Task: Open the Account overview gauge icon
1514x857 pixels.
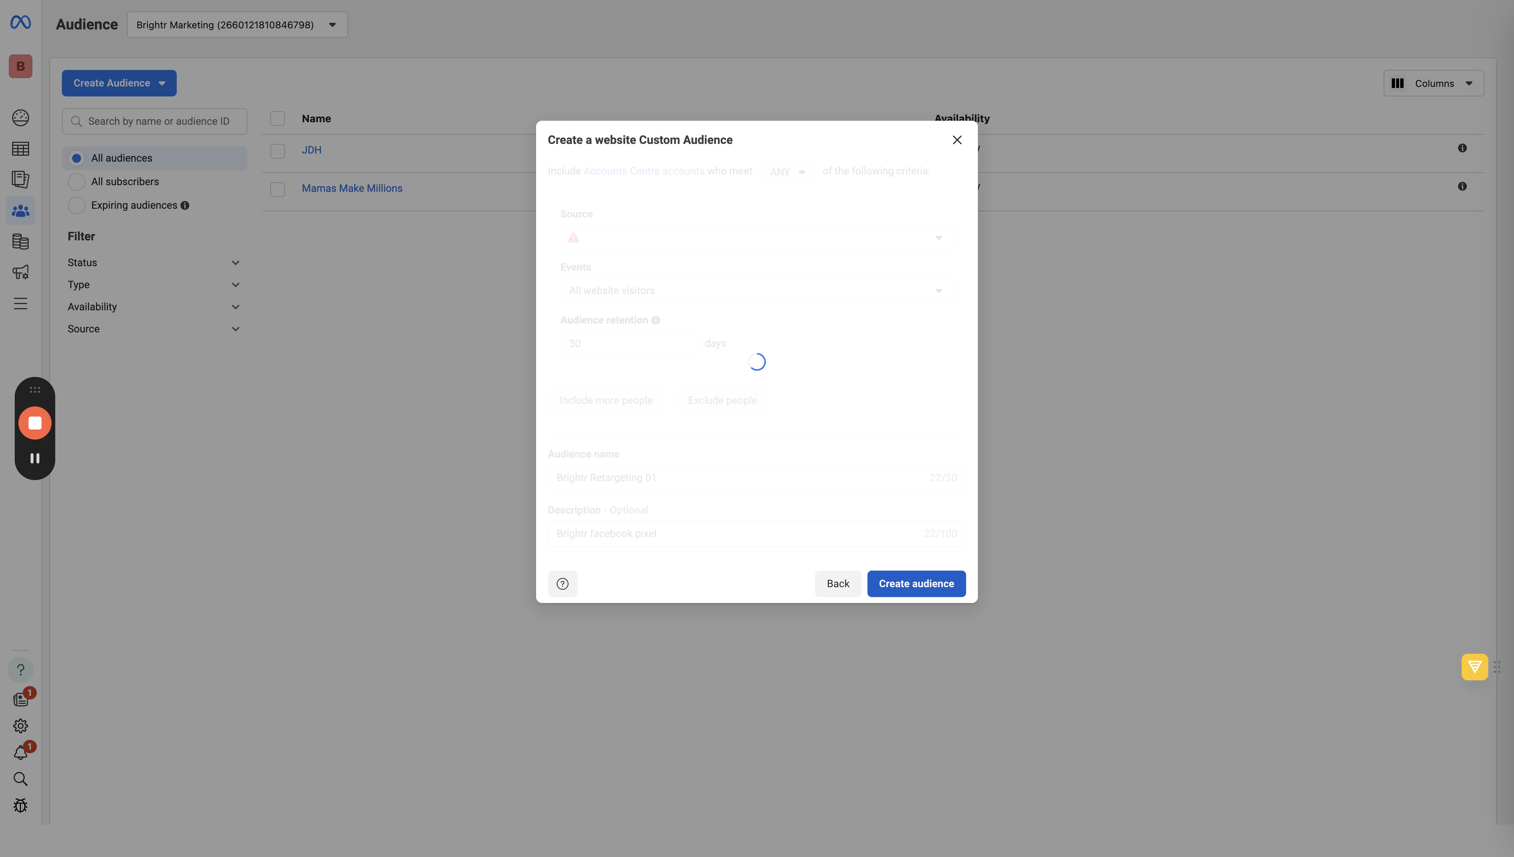Action: tap(21, 118)
